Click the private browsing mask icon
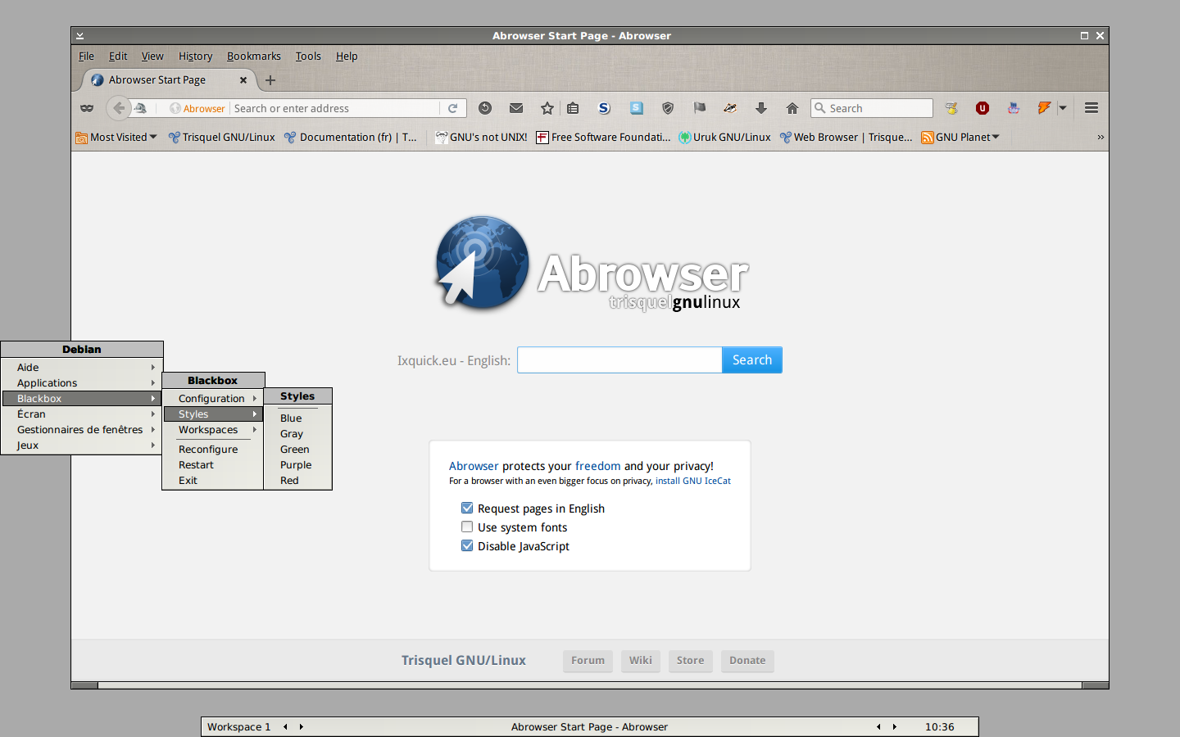Image resolution: width=1180 pixels, height=737 pixels. (87, 108)
